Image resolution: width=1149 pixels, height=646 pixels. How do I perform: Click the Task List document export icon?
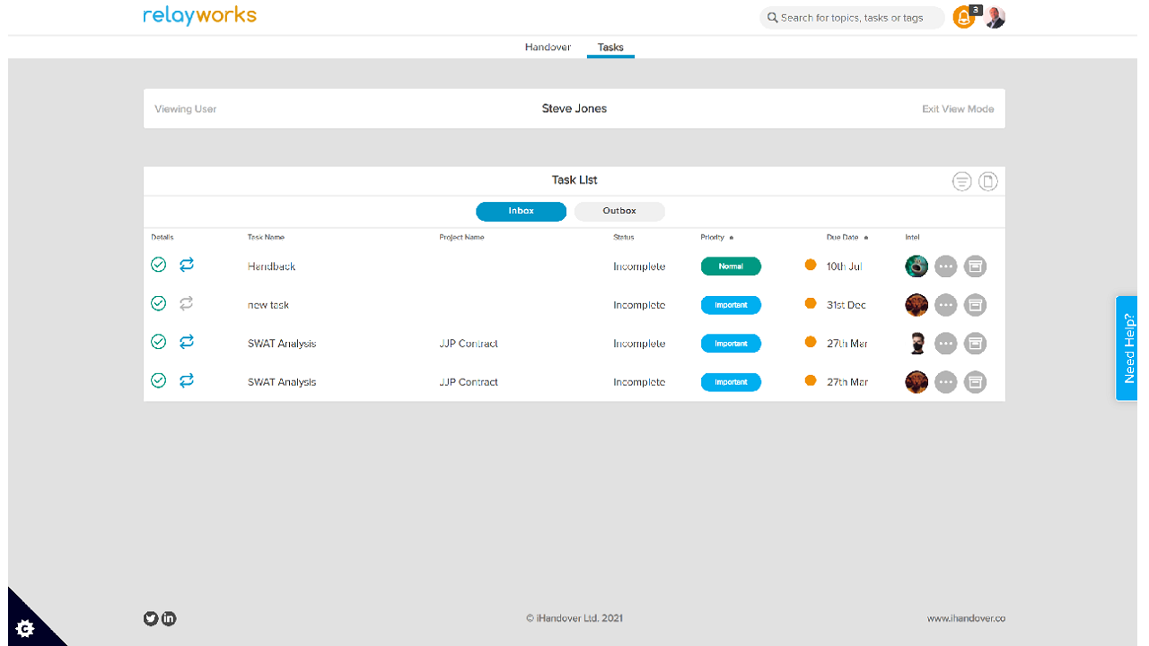click(987, 182)
